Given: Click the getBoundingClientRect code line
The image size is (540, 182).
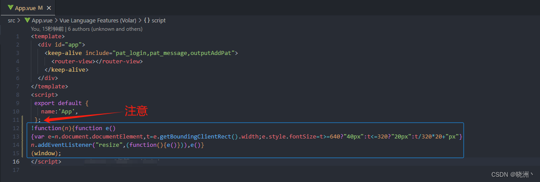Looking at the screenshot, I should (247, 136).
